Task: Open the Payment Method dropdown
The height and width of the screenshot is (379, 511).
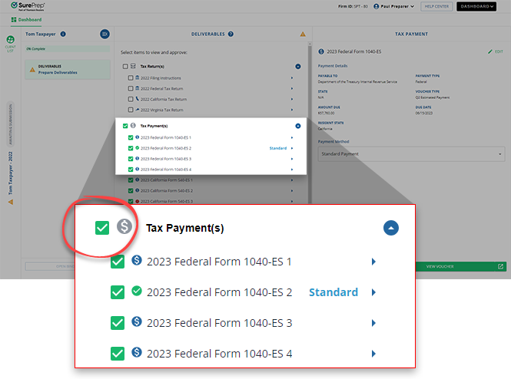Action: point(410,153)
